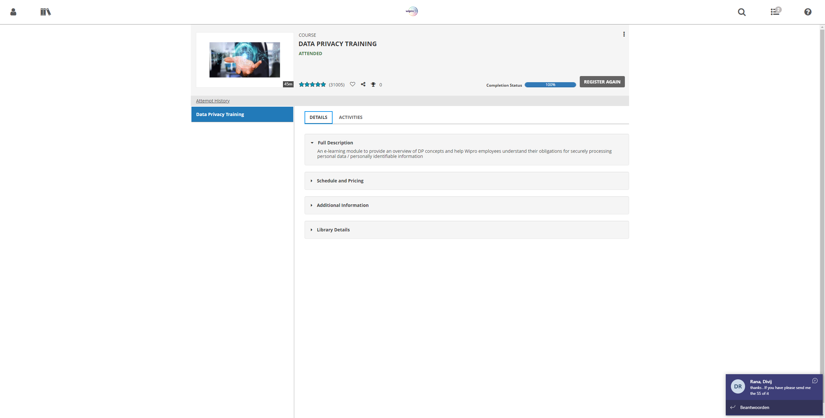Expand Additional Information section
The width and height of the screenshot is (825, 418).
343,205
